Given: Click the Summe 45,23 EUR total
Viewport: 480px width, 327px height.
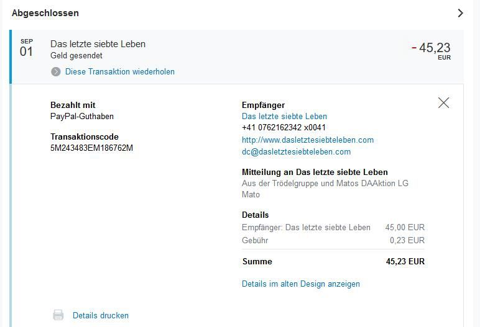Looking at the screenshot, I should tap(333, 262).
